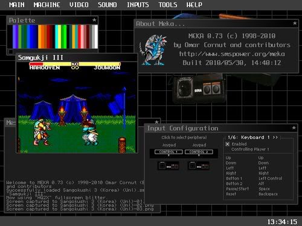Close the About Meka window with its star
The image size is (302, 226).
295,24
